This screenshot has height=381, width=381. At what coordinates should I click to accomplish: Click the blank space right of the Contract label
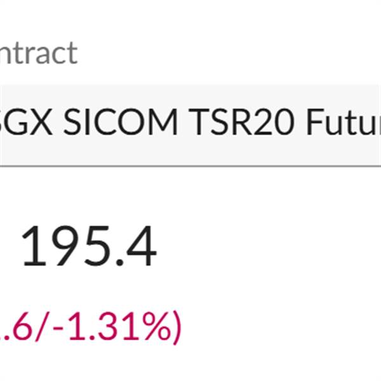(x=222, y=53)
